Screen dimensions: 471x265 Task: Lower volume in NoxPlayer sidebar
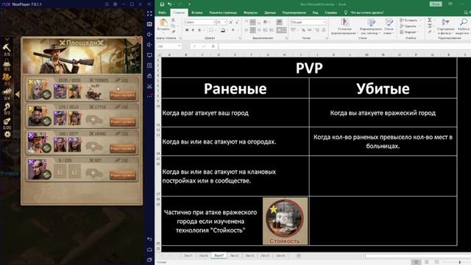(149, 45)
